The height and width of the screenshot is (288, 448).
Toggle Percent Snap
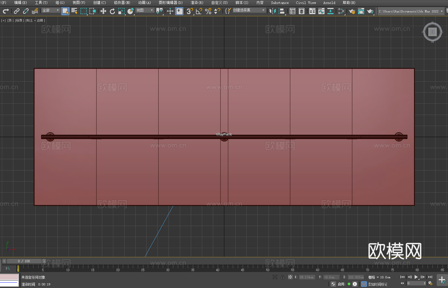208,11
